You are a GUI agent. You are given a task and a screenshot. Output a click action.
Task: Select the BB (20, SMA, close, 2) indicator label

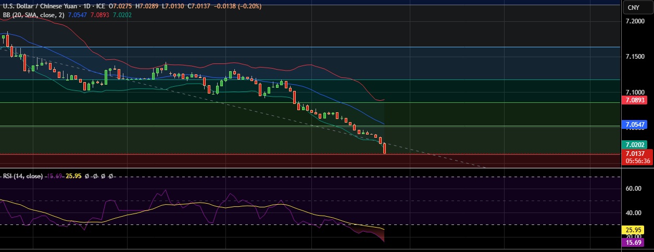tap(33, 15)
